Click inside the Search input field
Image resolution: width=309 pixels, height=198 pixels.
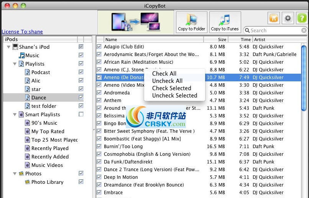276,30
